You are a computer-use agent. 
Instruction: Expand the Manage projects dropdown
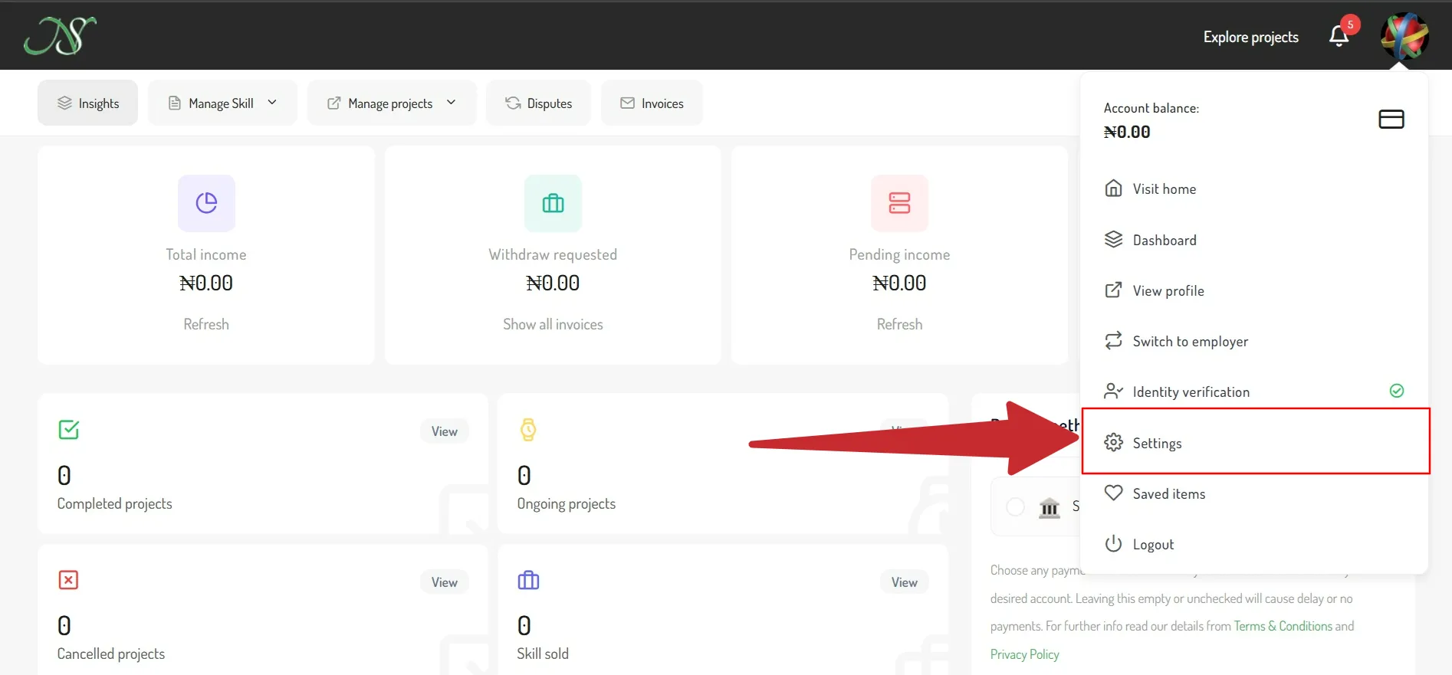(391, 103)
